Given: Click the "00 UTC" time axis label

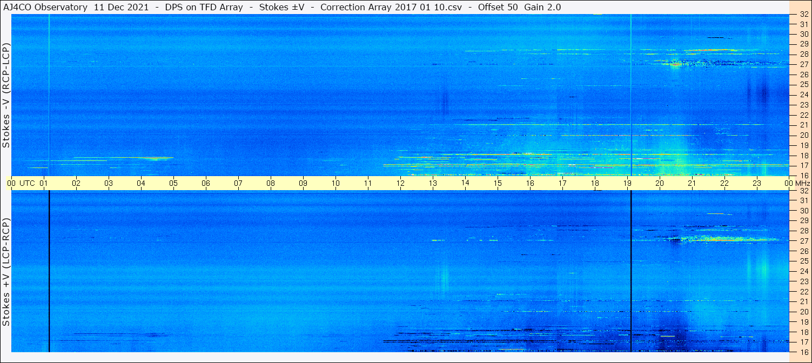Looking at the screenshot, I should 21,183.
